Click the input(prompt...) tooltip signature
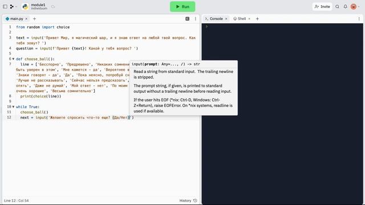This screenshot has width=365, height=205. (166, 64)
